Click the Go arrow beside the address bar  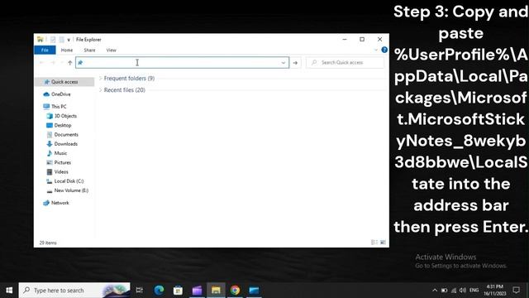[295, 63]
